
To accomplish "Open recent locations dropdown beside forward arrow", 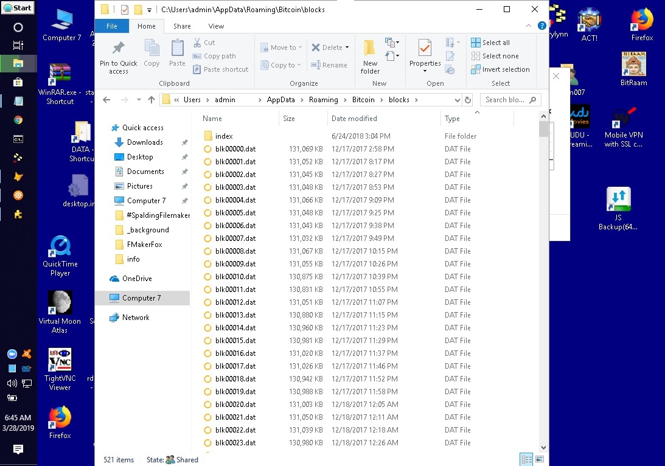I will 139,100.
